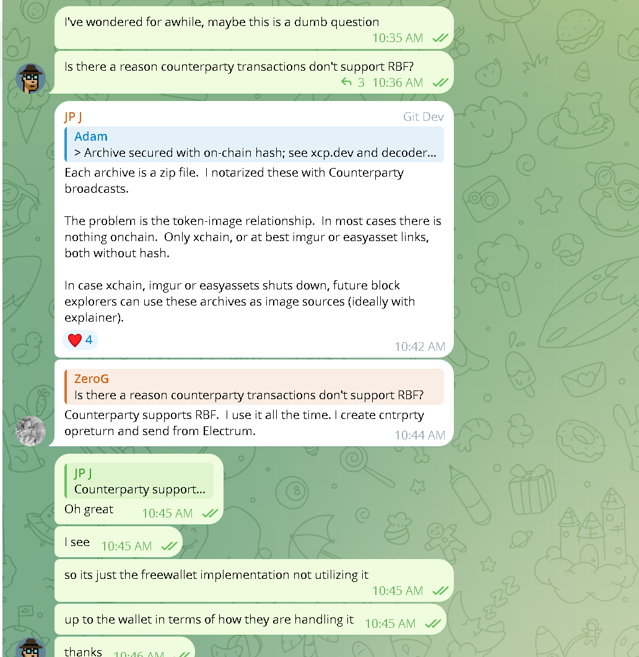Click the 10:44 AM timestamp on RBF reply
Screen dimensions: 639x657
click(420, 435)
